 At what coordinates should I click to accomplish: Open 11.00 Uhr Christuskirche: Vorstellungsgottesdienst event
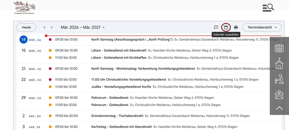point(129,80)
